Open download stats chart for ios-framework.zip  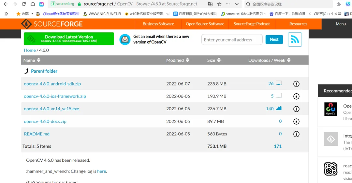[x=279, y=95]
